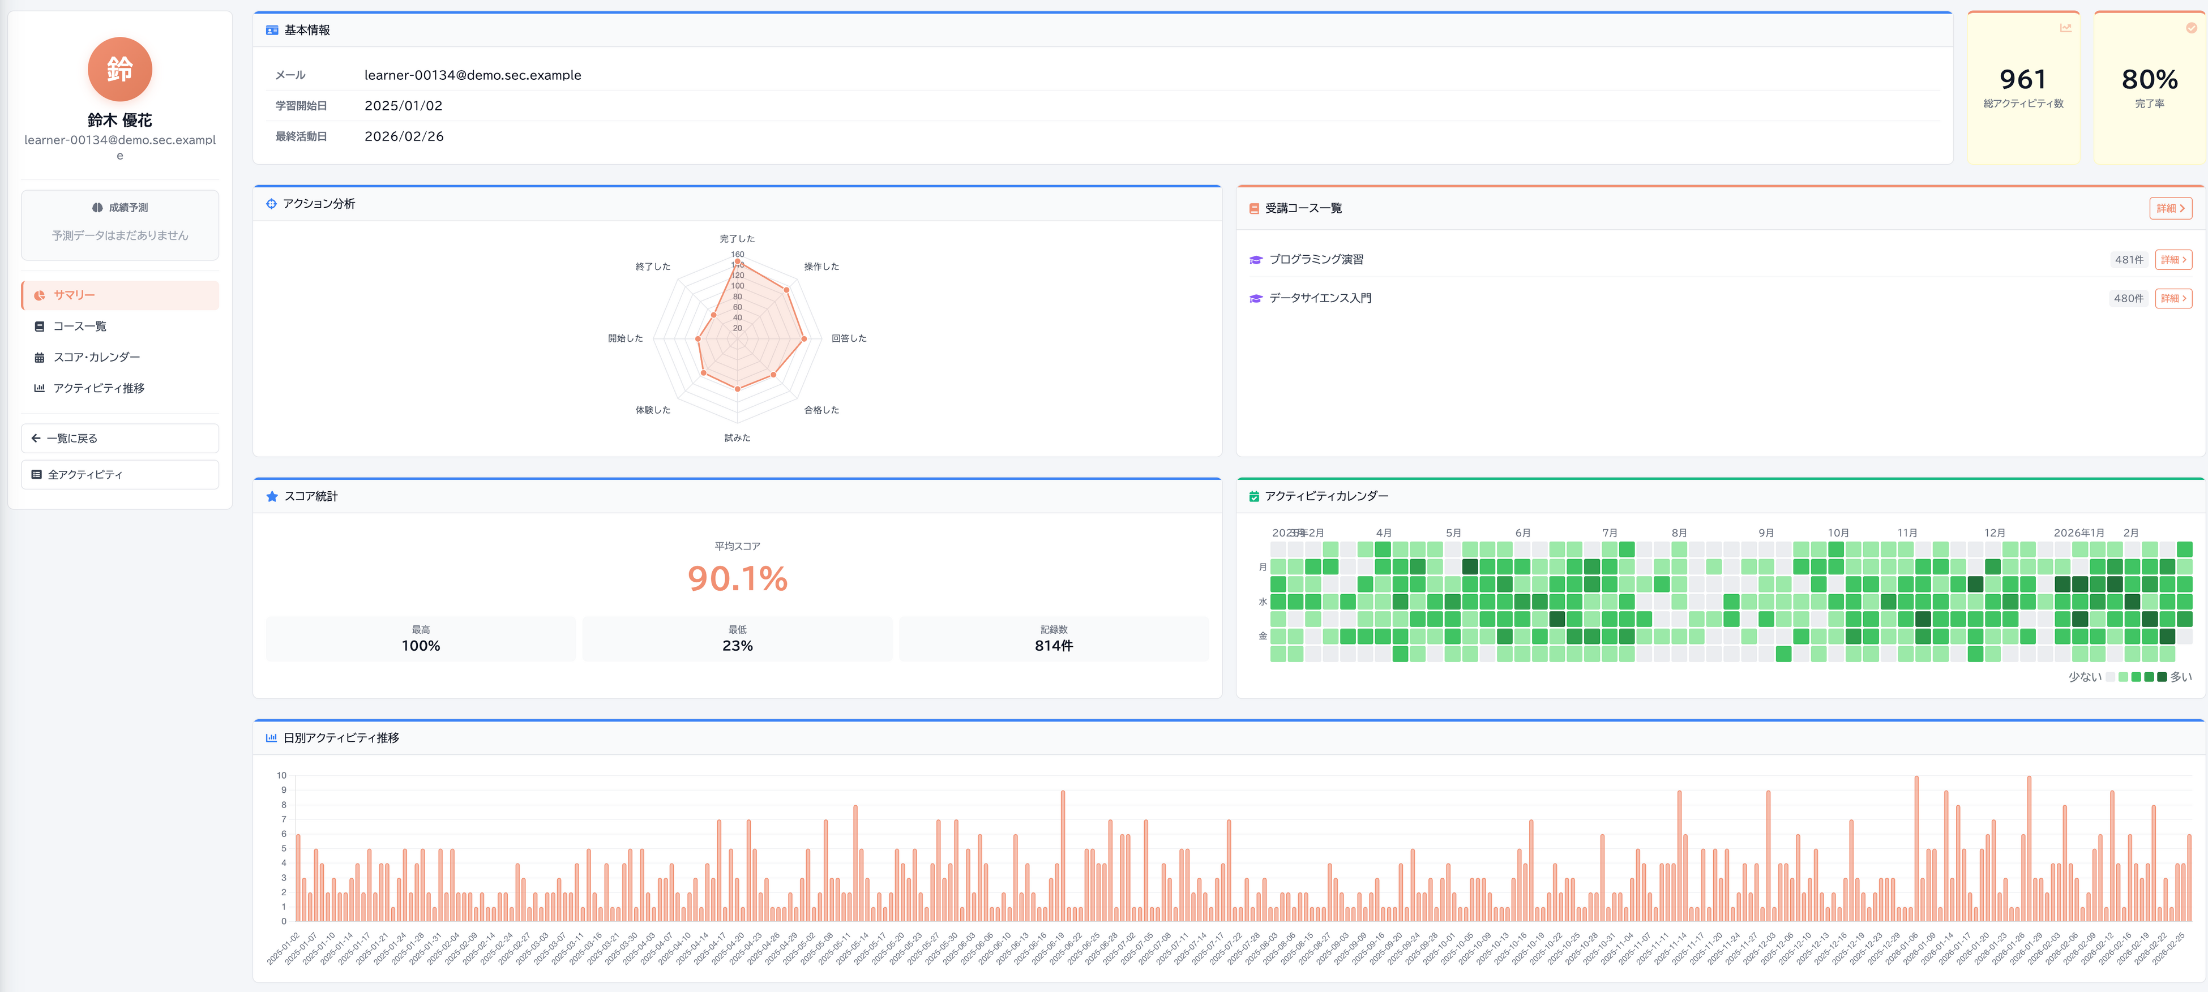2208x992 pixels.
Task: Click the chart icon on the 961 card
Action: point(2065,28)
